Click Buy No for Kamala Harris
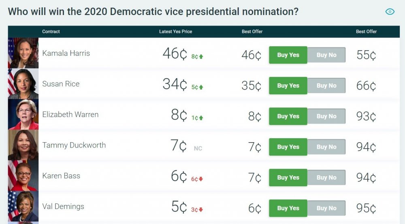The height and width of the screenshot is (224, 405). tap(326, 55)
